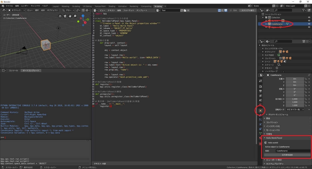The width and height of the screenshot is (312, 169).
Task: Hide the Camera using its eye icon
Action: point(309,21)
